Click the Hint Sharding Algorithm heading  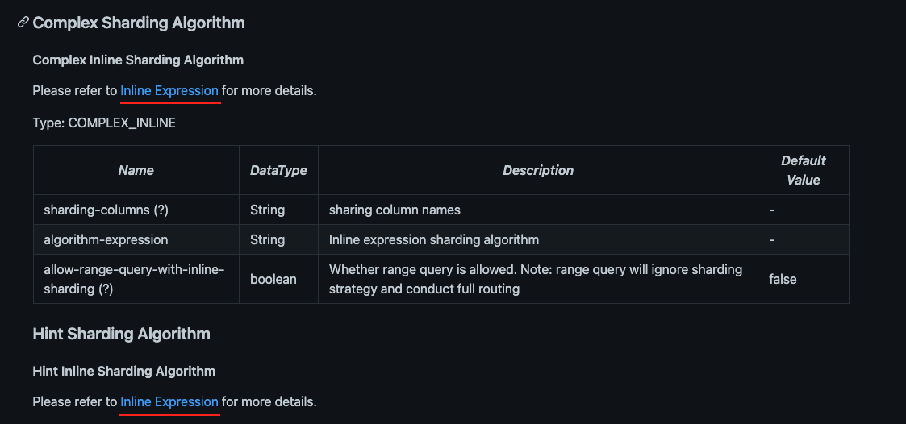pyautogui.click(x=121, y=334)
